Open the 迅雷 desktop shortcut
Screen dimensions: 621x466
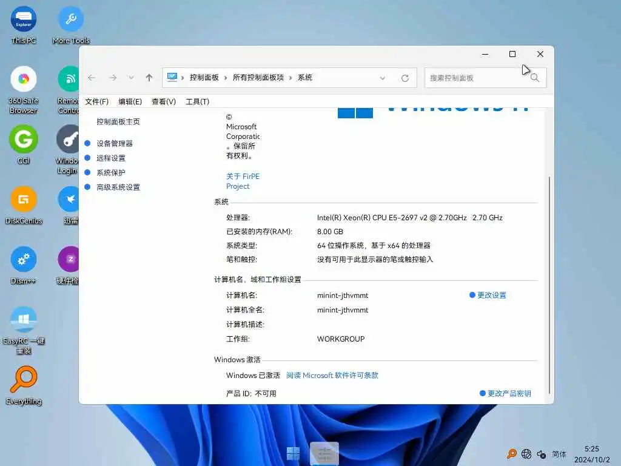pyautogui.click(x=69, y=205)
